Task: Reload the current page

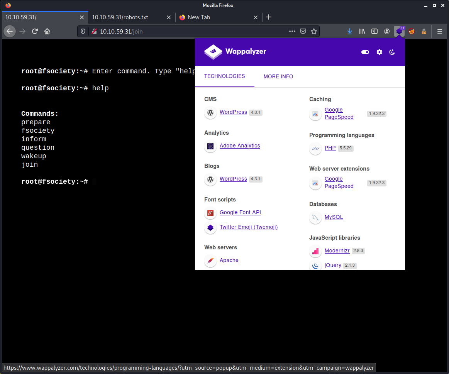Action: 35,32
